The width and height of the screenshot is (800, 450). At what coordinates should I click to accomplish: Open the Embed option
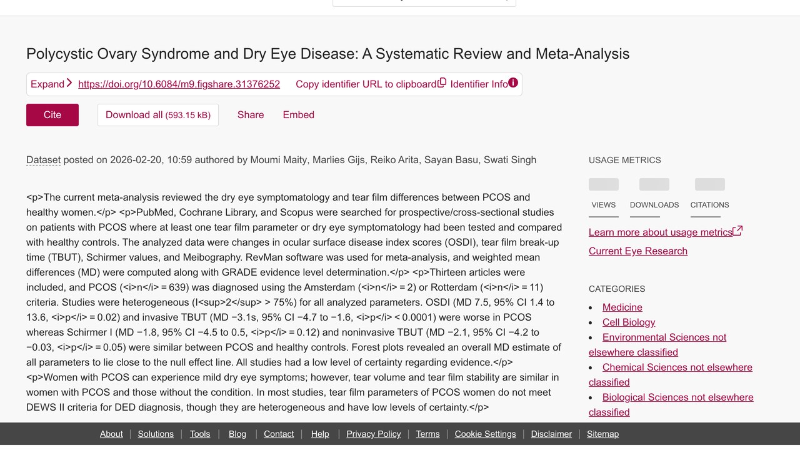299,115
